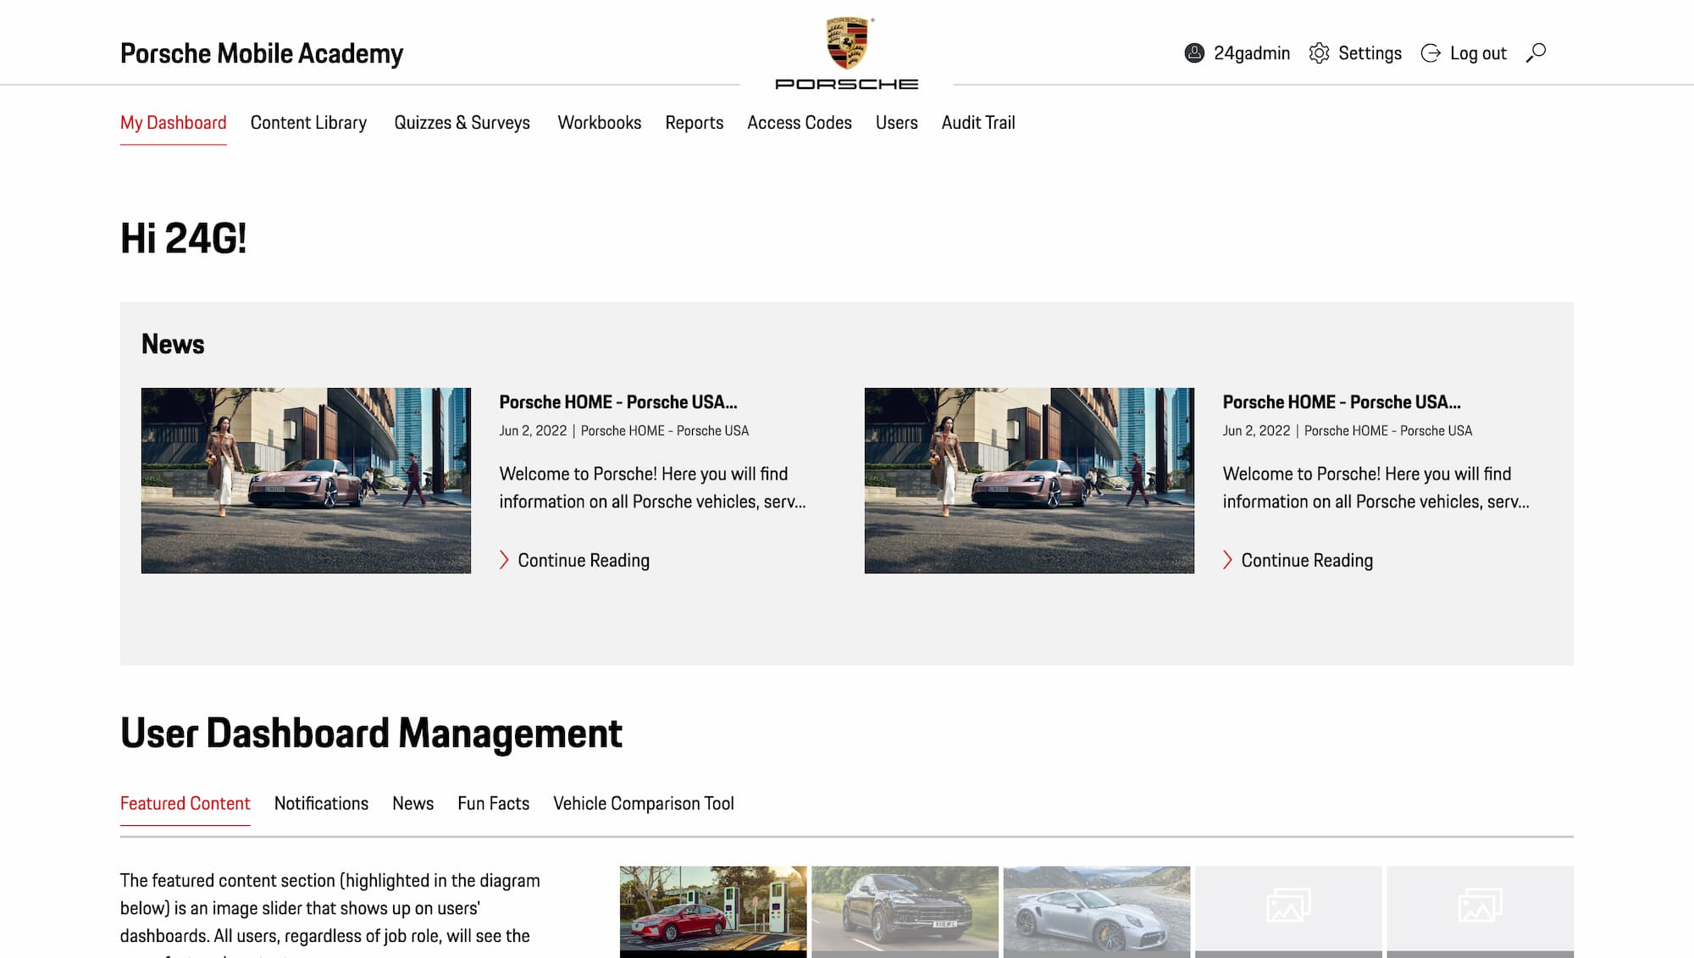Open the Vehicle Comparison Tool tab
This screenshot has width=1694, height=958.
643,804
